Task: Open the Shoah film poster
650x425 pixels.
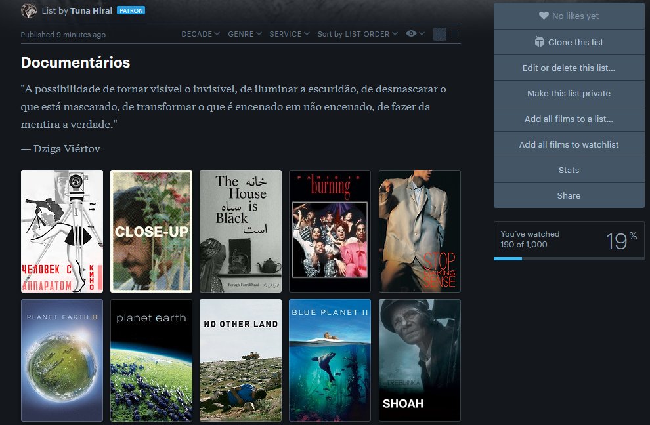Action: (x=420, y=360)
